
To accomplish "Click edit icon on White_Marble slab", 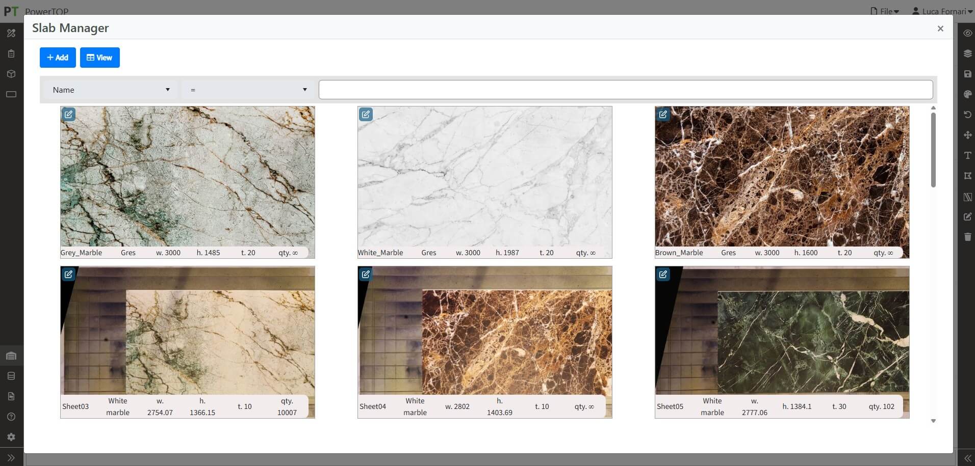I will click(x=366, y=114).
